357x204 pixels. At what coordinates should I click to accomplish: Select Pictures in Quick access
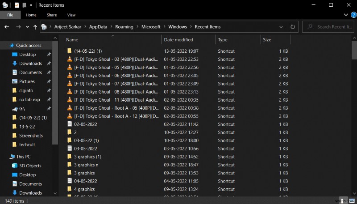(x=27, y=81)
